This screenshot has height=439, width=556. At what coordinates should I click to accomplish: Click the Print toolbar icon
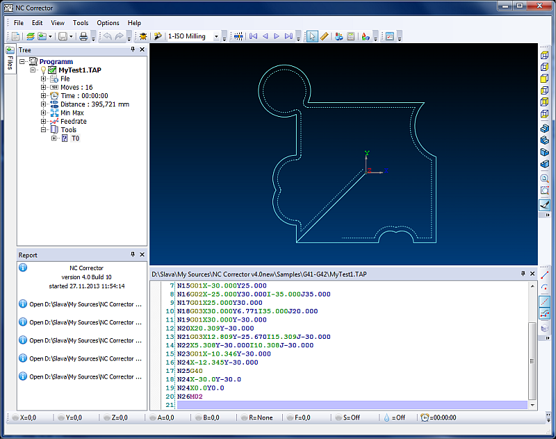[83, 36]
